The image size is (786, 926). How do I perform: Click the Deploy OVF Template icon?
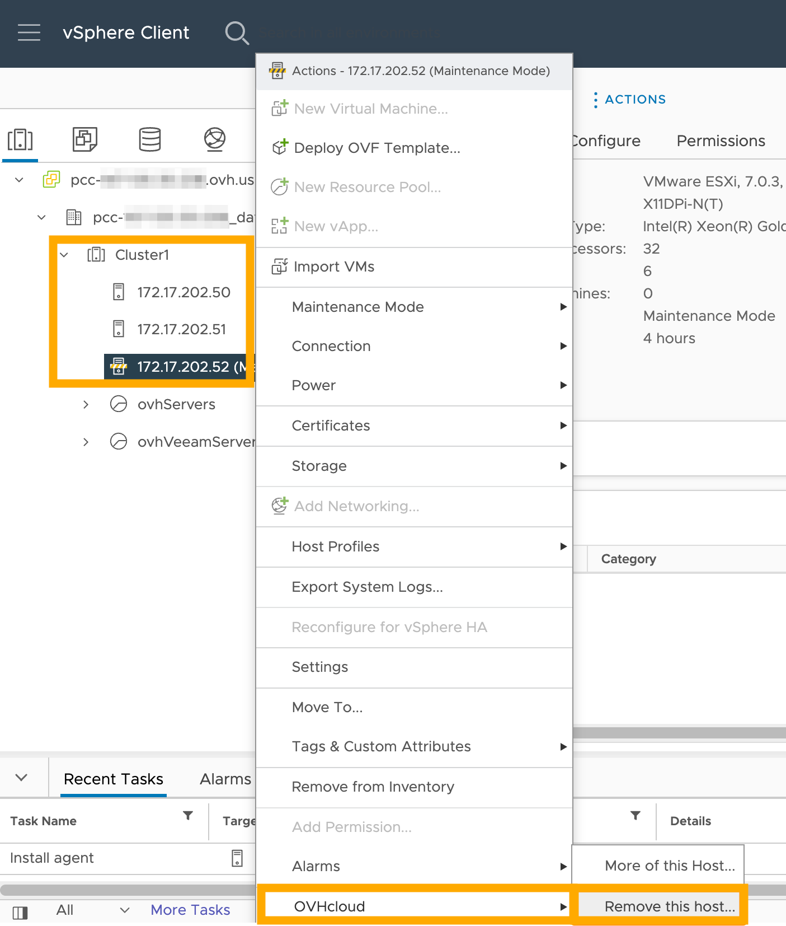(280, 147)
